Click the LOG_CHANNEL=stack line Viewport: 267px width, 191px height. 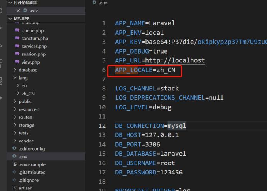[147, 89]
